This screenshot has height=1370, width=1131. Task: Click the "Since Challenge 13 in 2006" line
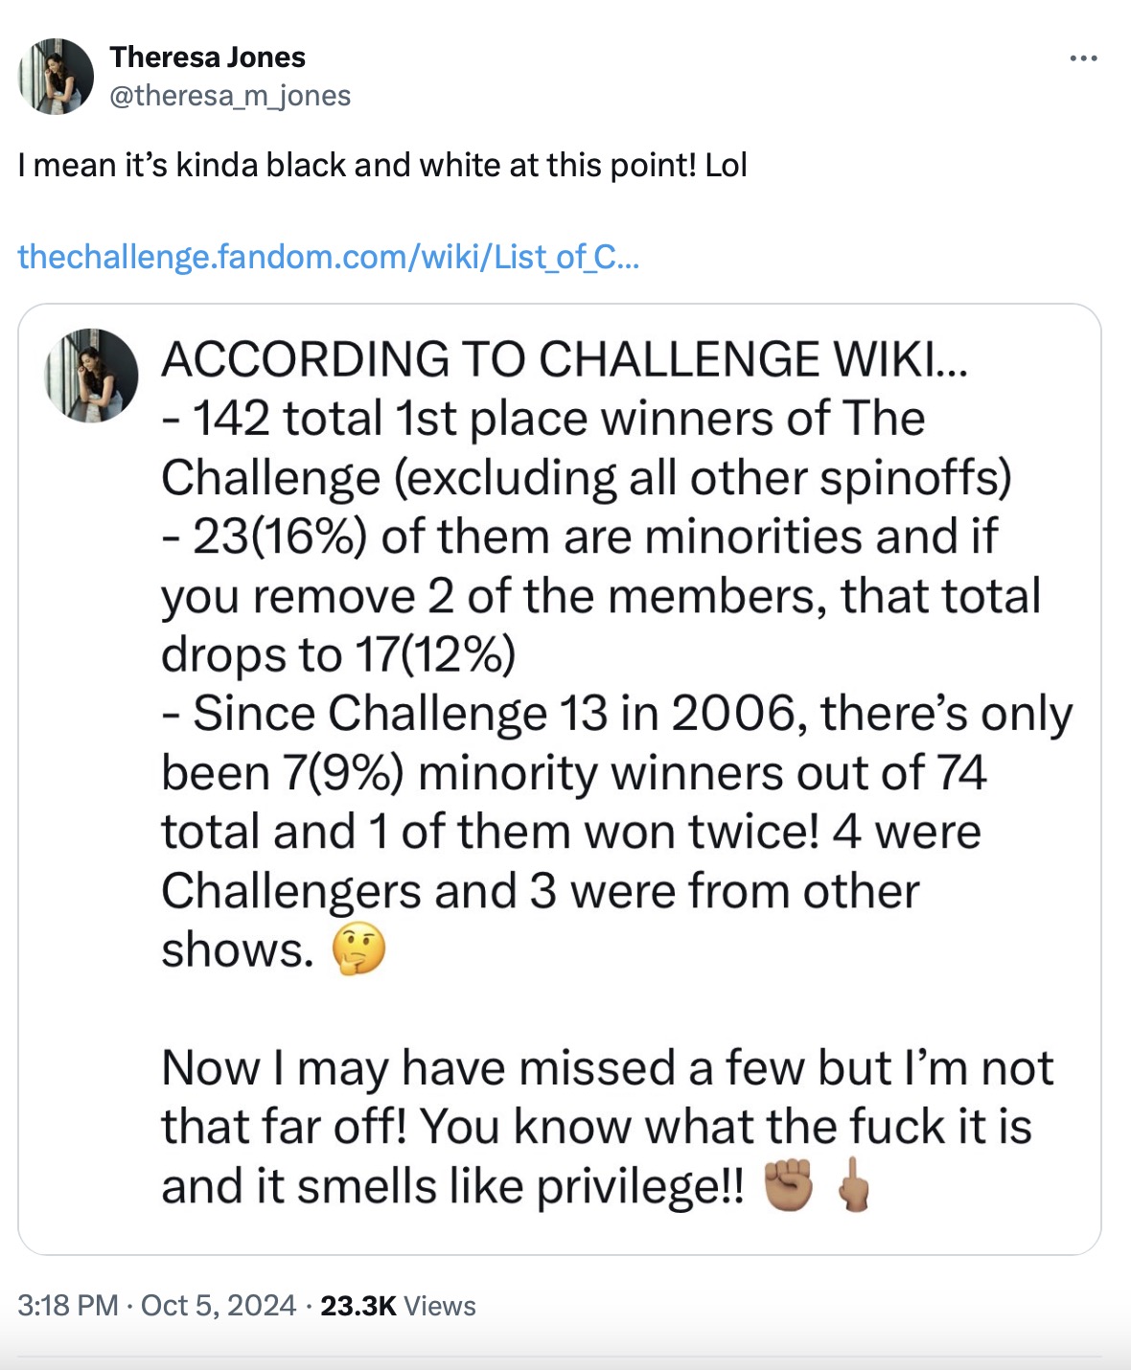pyautogui.click(x=631, y=714)
